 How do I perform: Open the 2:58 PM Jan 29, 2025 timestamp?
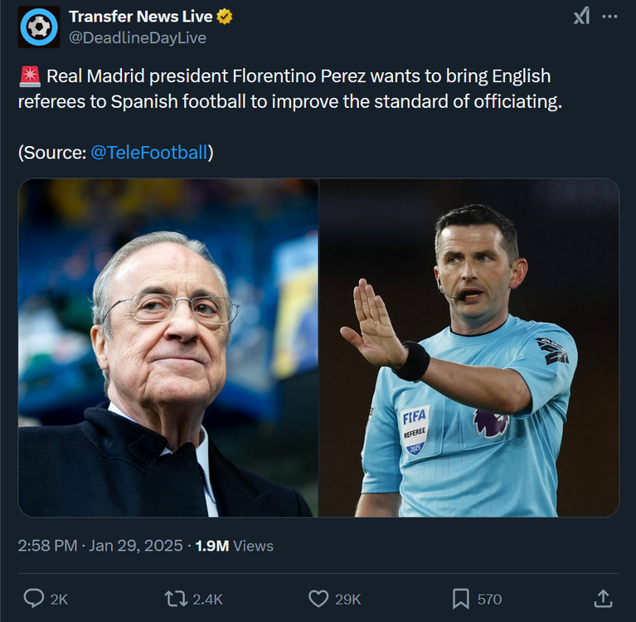tap(100, 546)
